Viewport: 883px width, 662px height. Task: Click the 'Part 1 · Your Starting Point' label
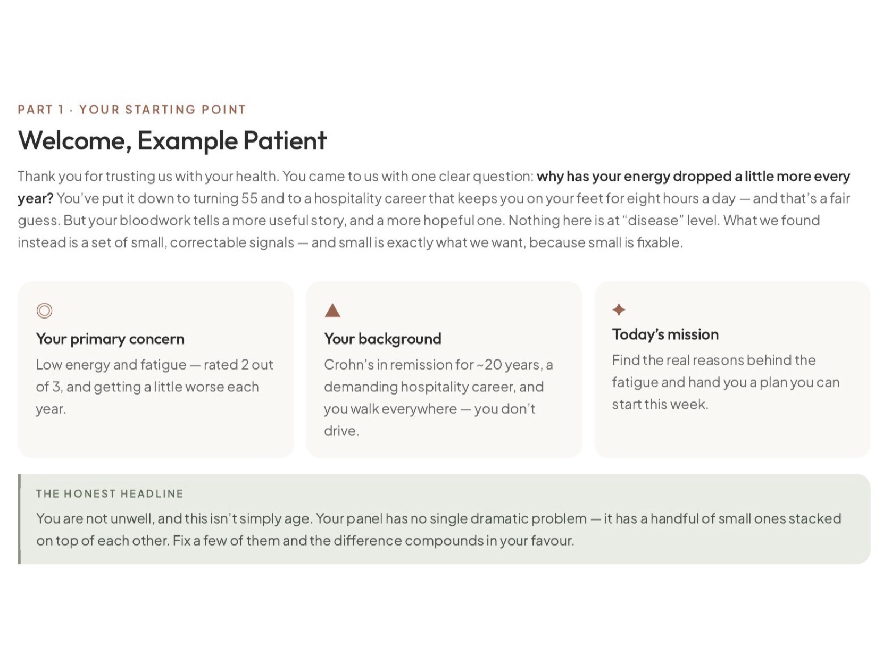132,110
